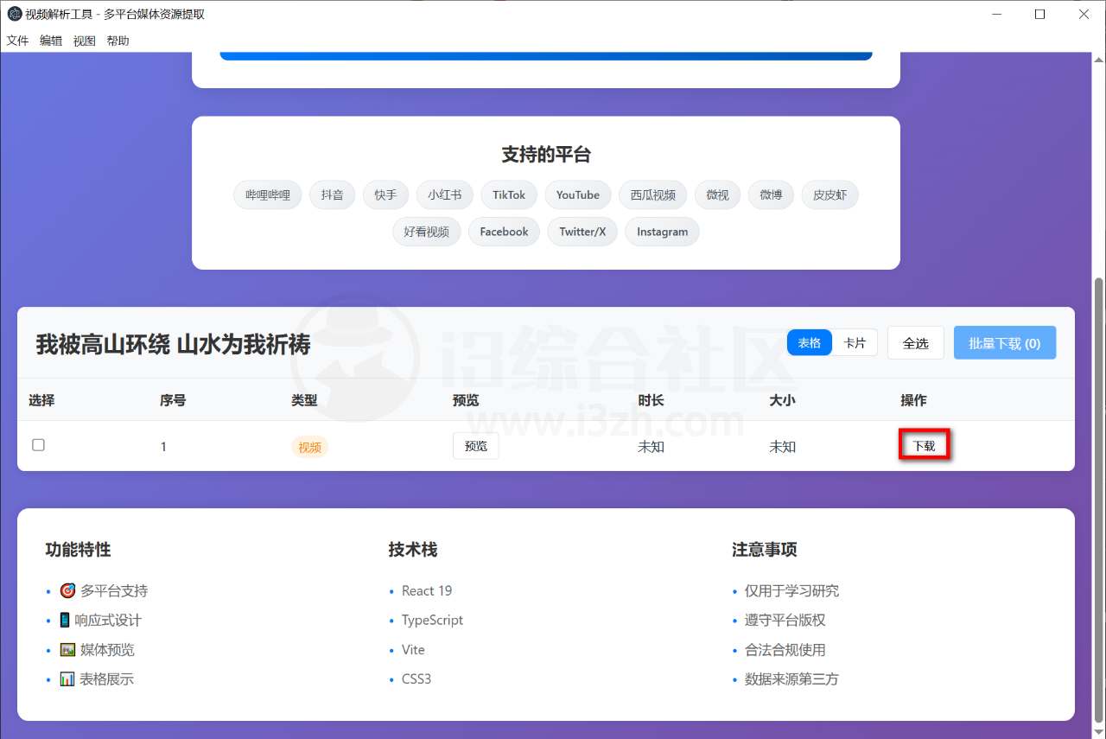Open the 编辑 menu
1106x739 pixels.
pos(50,41)
